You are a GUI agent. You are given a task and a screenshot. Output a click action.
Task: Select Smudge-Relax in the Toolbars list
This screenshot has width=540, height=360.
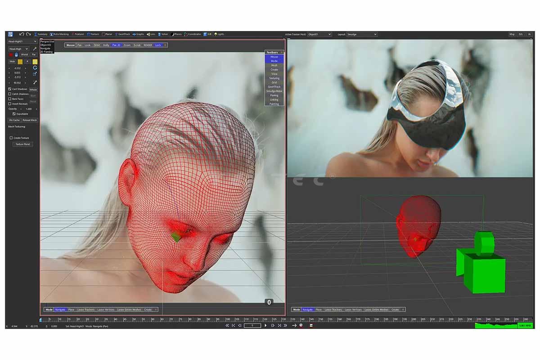(274, 91)
